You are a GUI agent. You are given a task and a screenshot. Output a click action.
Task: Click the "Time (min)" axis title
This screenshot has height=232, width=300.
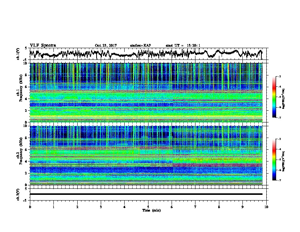point(152,210)
